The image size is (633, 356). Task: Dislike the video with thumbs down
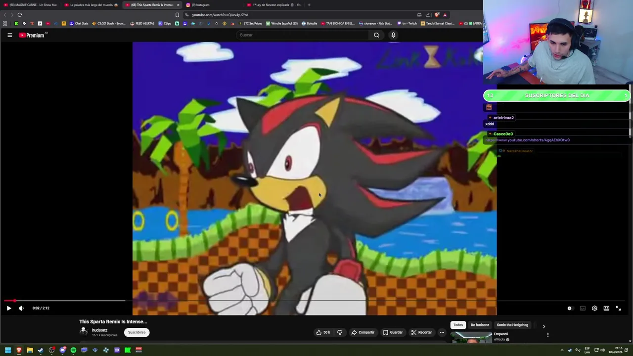340,332
